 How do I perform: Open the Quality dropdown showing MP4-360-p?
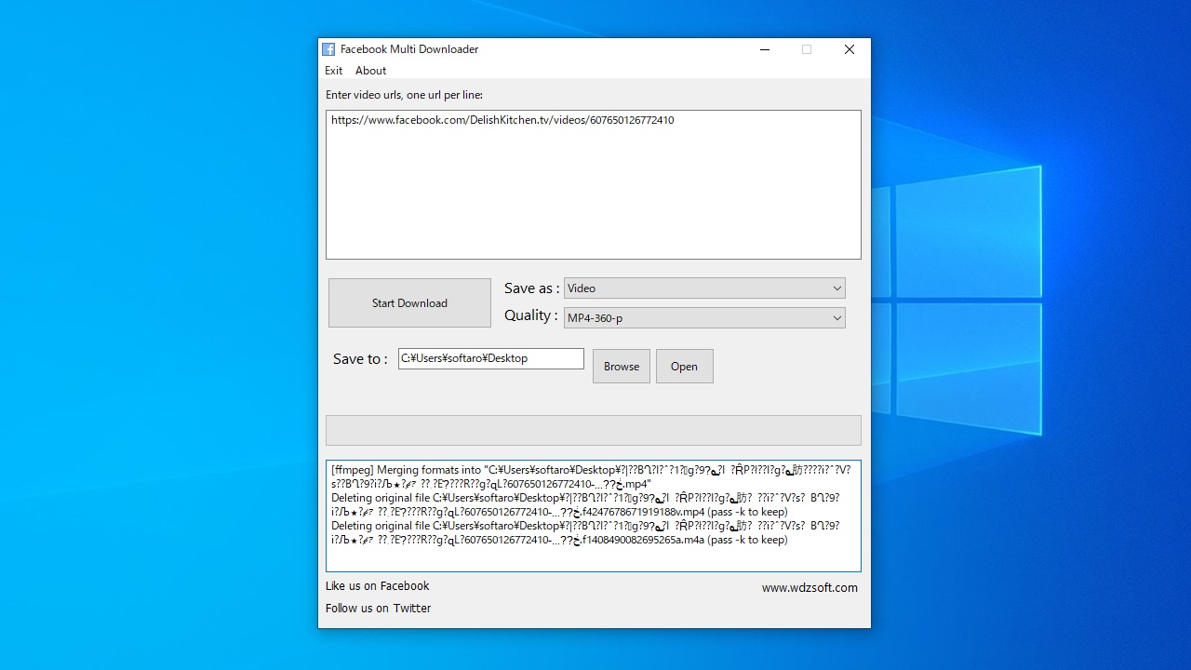[704, 318]
